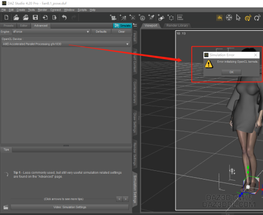This screenshot has height=215, width=263.
Task: Click the Simulate button
Action: click(122, 26)
